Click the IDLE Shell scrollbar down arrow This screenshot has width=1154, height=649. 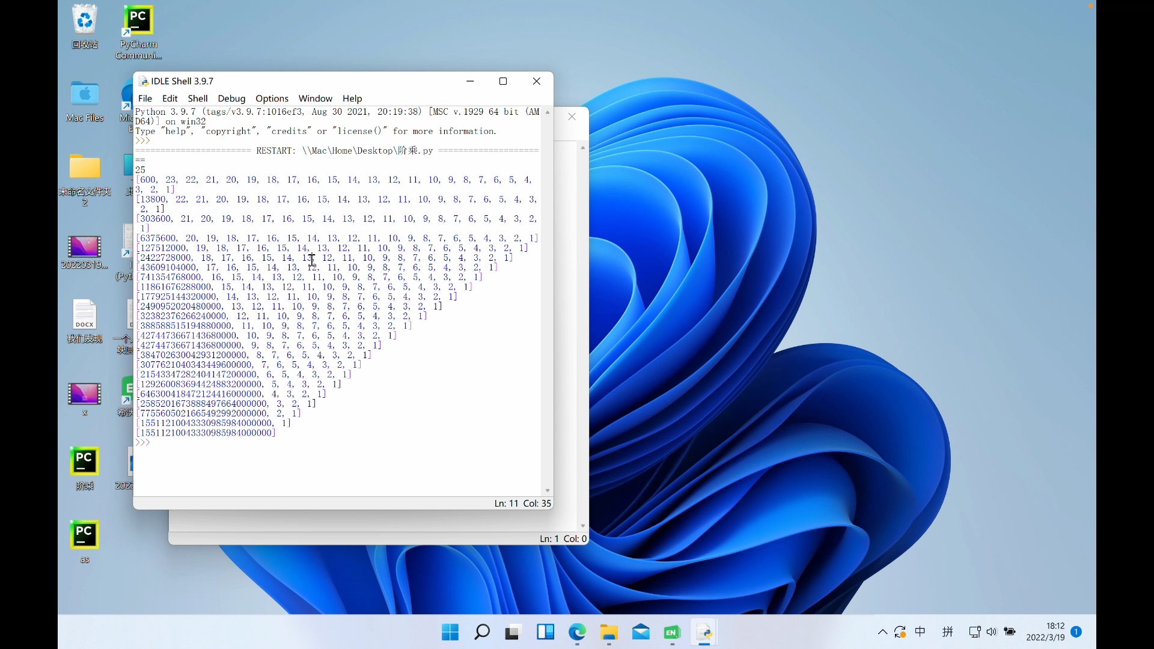pyautogui.click(x=547, y=491)
